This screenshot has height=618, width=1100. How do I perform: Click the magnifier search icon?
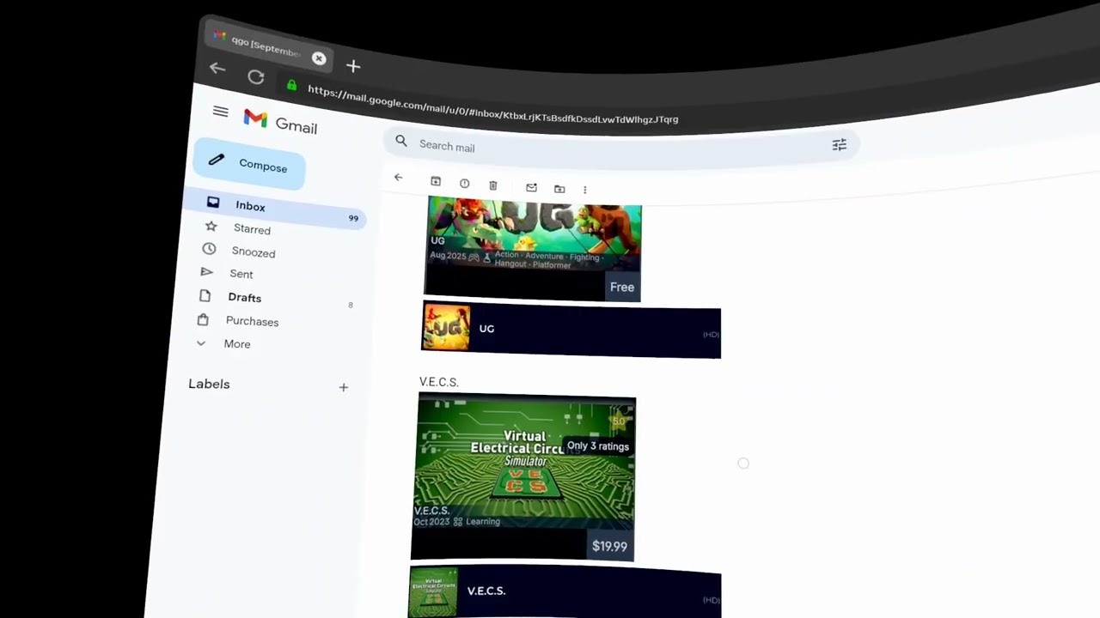[401, 141]
